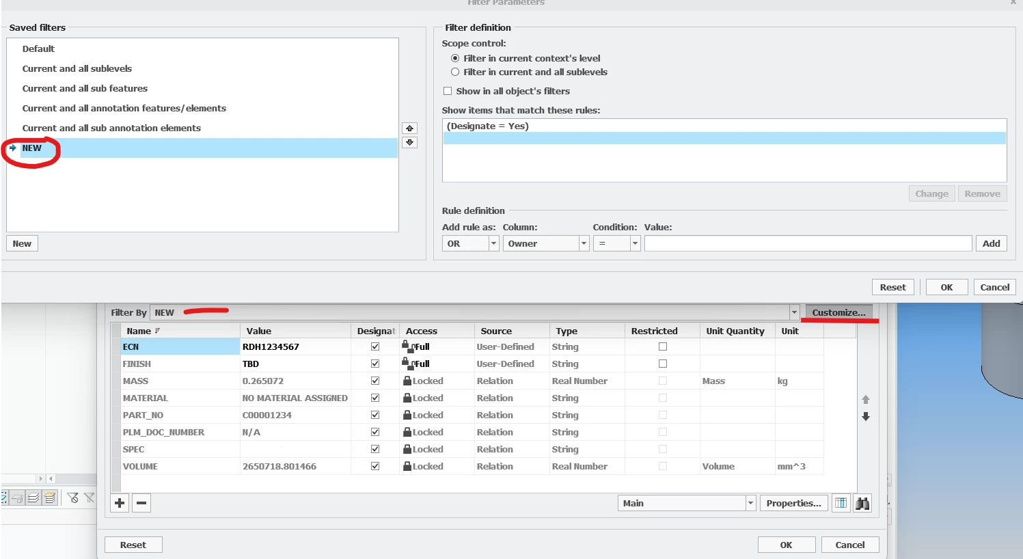1023x559 pixels.
Task: Click Cancel in Filter Parameters dialog
Action: click(x=994, y=287)
